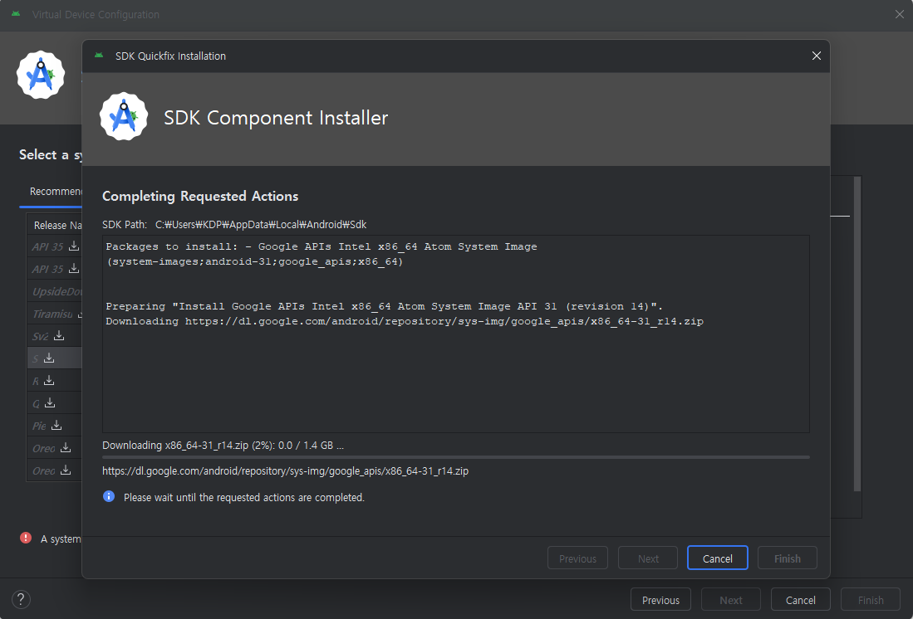Viewport: 913px width, 619px height.
Task: Click Cancel in Virtual Device Configuration window
Action: pyautogui.click(x=801, y=600)
